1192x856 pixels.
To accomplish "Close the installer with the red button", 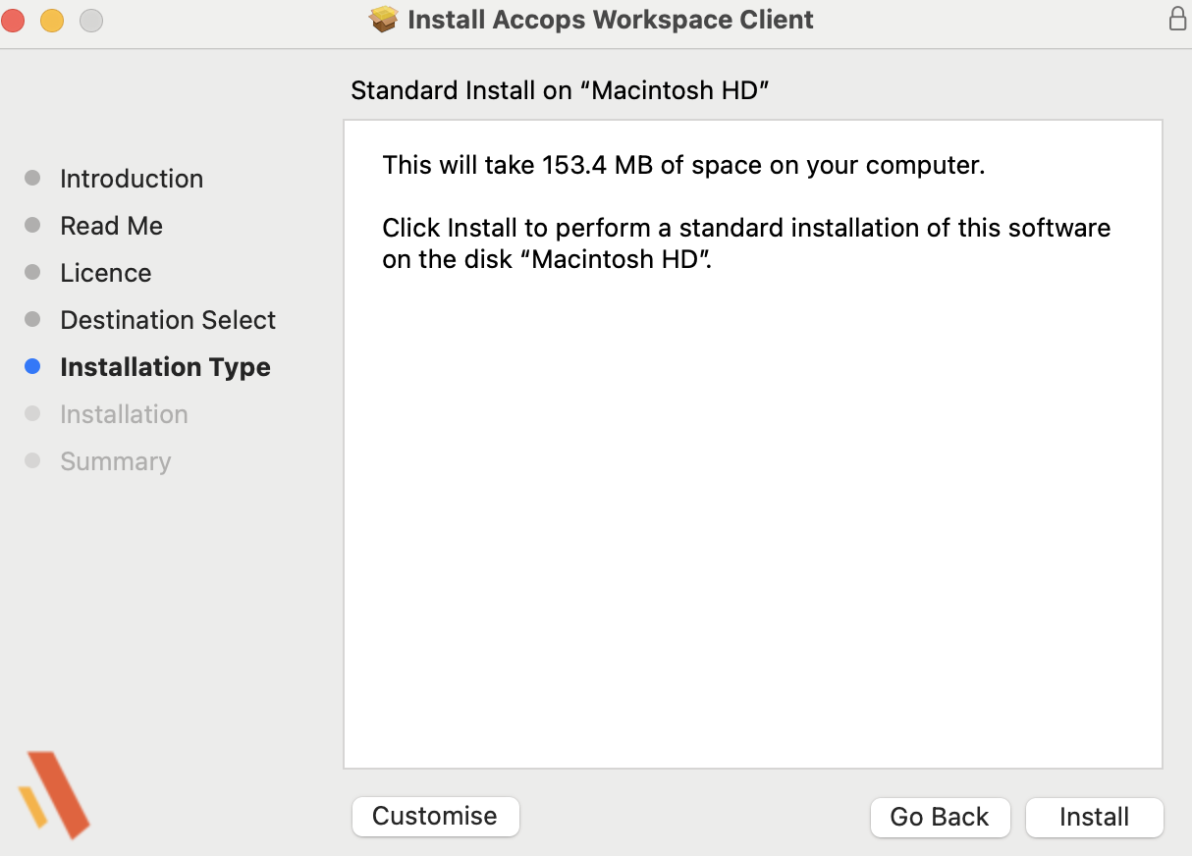I will point(14,20).
